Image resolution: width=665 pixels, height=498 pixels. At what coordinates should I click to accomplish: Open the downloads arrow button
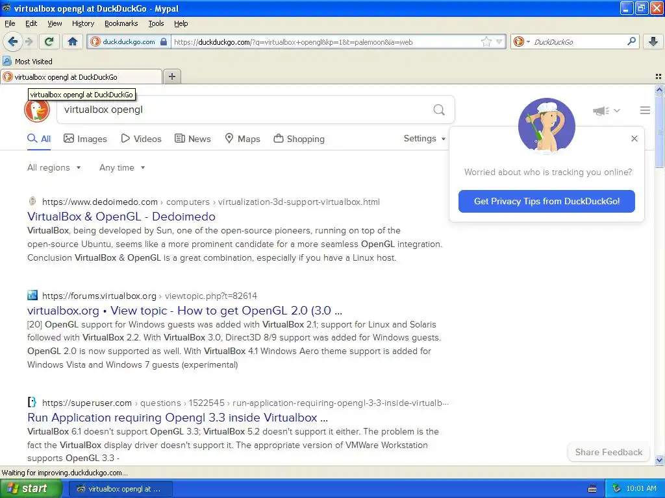tap(653, 41)
